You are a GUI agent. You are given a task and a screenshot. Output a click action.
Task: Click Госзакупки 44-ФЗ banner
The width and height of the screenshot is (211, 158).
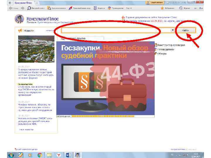pyautogui.click(x=105, y=78)
